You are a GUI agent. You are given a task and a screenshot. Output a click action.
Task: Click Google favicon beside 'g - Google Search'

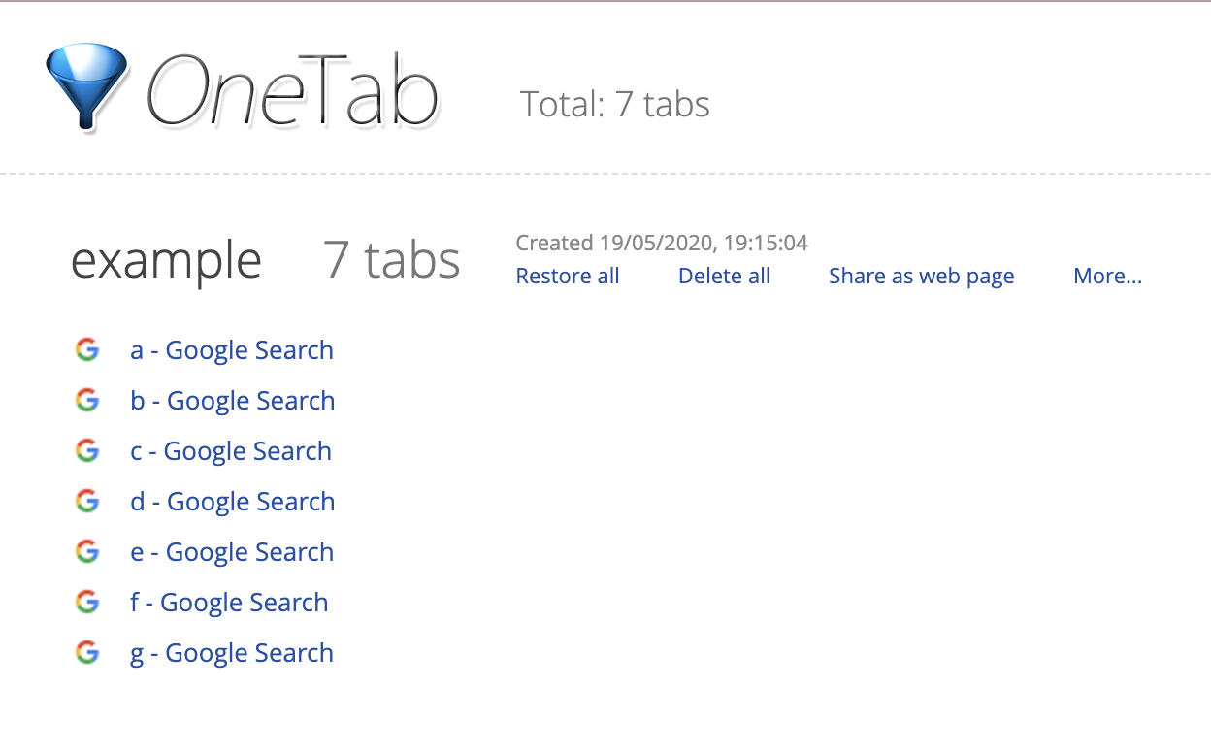(x=87, y=653)
